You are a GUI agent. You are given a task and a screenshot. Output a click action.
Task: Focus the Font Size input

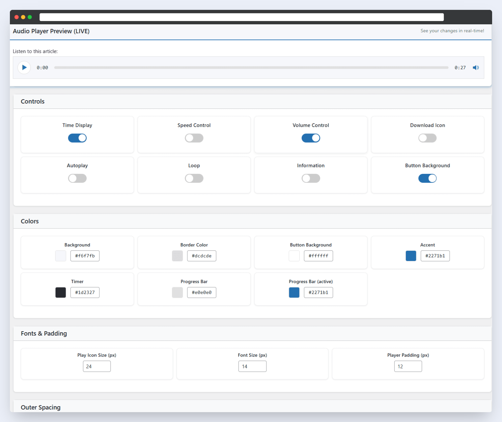tap(252, 366)
